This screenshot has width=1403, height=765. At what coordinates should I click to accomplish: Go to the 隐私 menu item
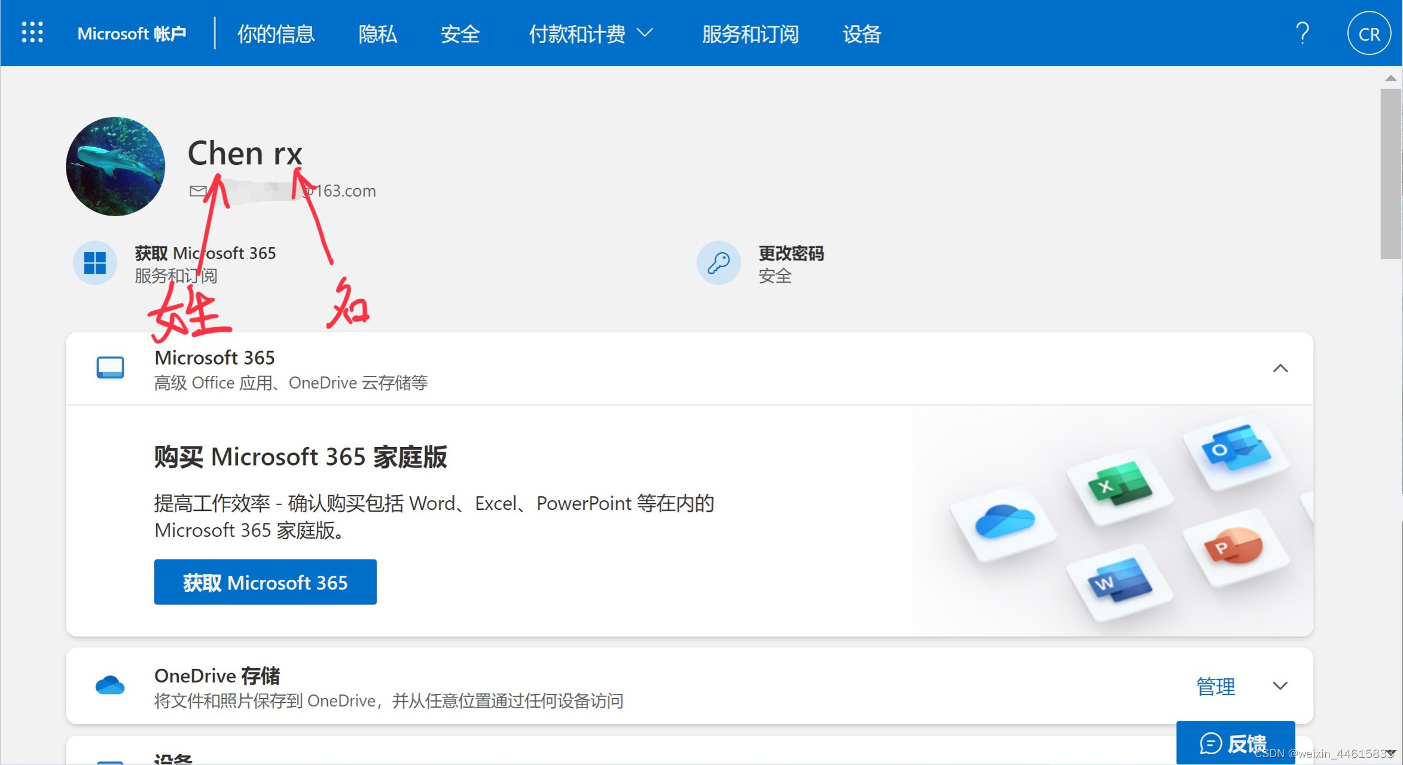377,34
